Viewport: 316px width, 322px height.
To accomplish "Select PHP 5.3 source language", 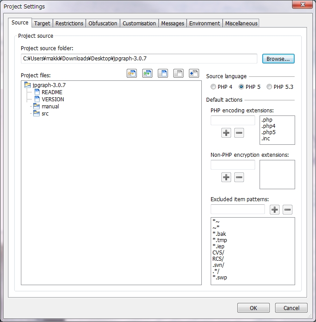I will (269, 87).
